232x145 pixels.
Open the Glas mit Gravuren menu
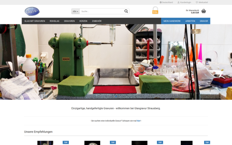pyautogui.click(x=35, y=21)
